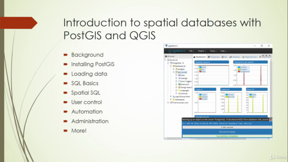
Task: Open the Tools menu in pgAdmin
Action: 213,51
